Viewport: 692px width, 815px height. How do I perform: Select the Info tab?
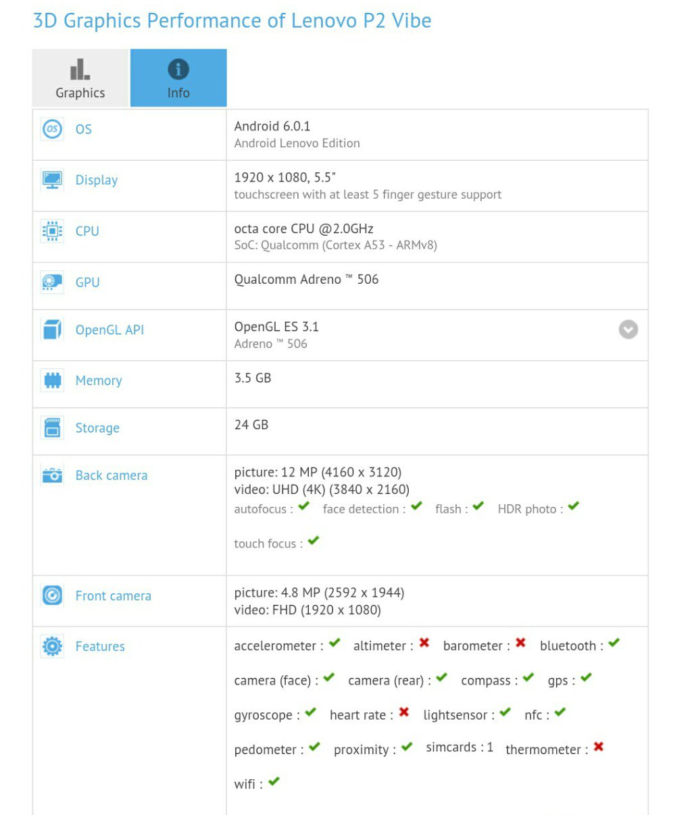[178, 78]
